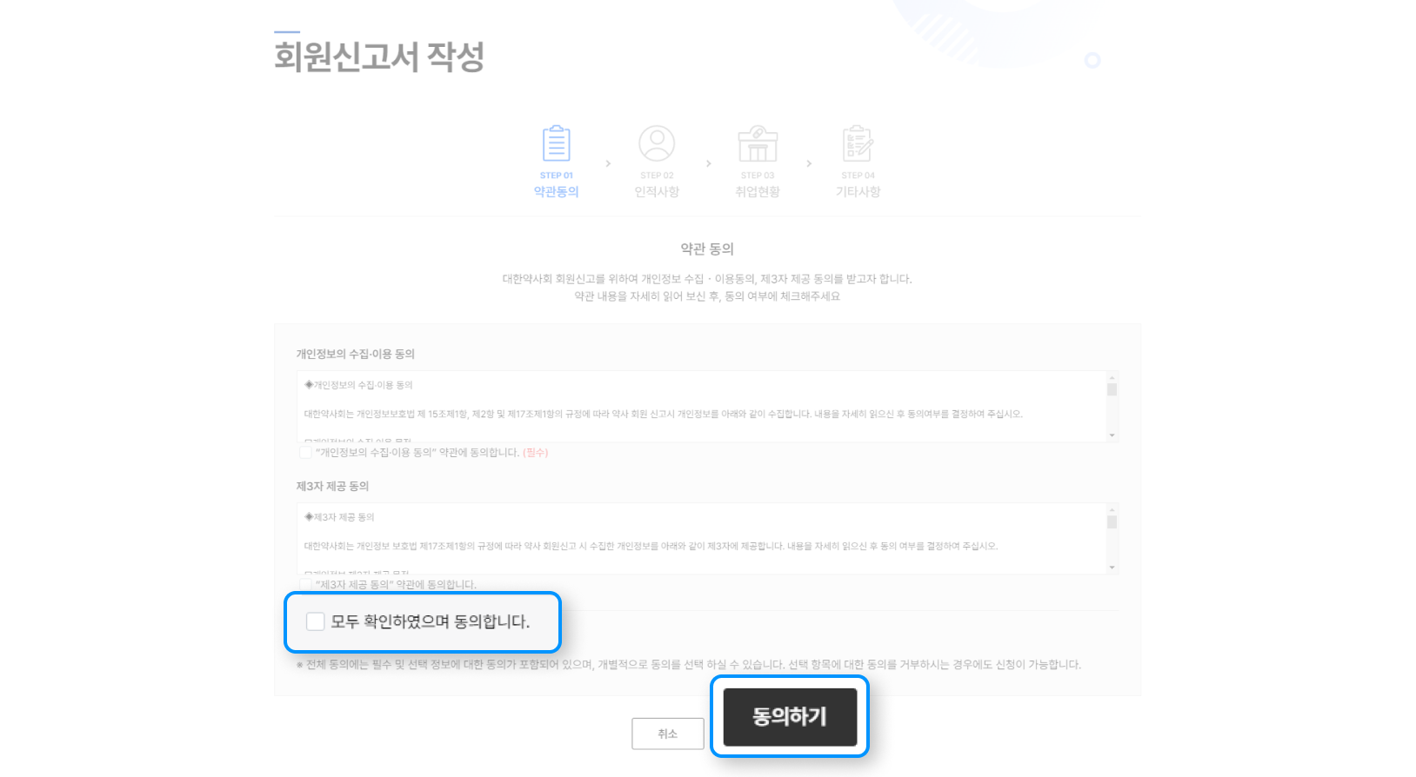Select the 약관동의 step label
This screenshot has height=777, width=1416.
(x=557, y=192)
